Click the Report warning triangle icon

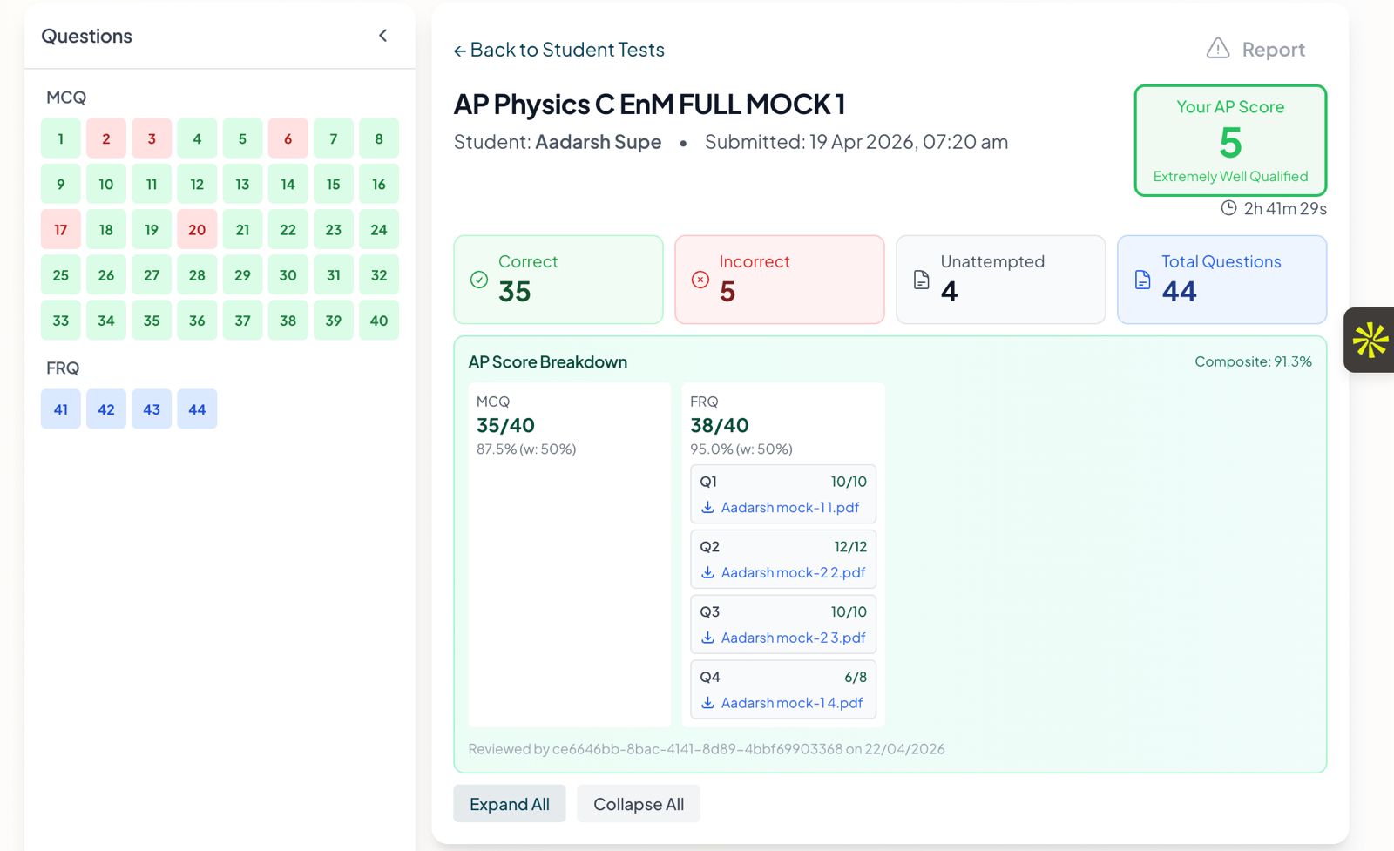point(1218,49)
